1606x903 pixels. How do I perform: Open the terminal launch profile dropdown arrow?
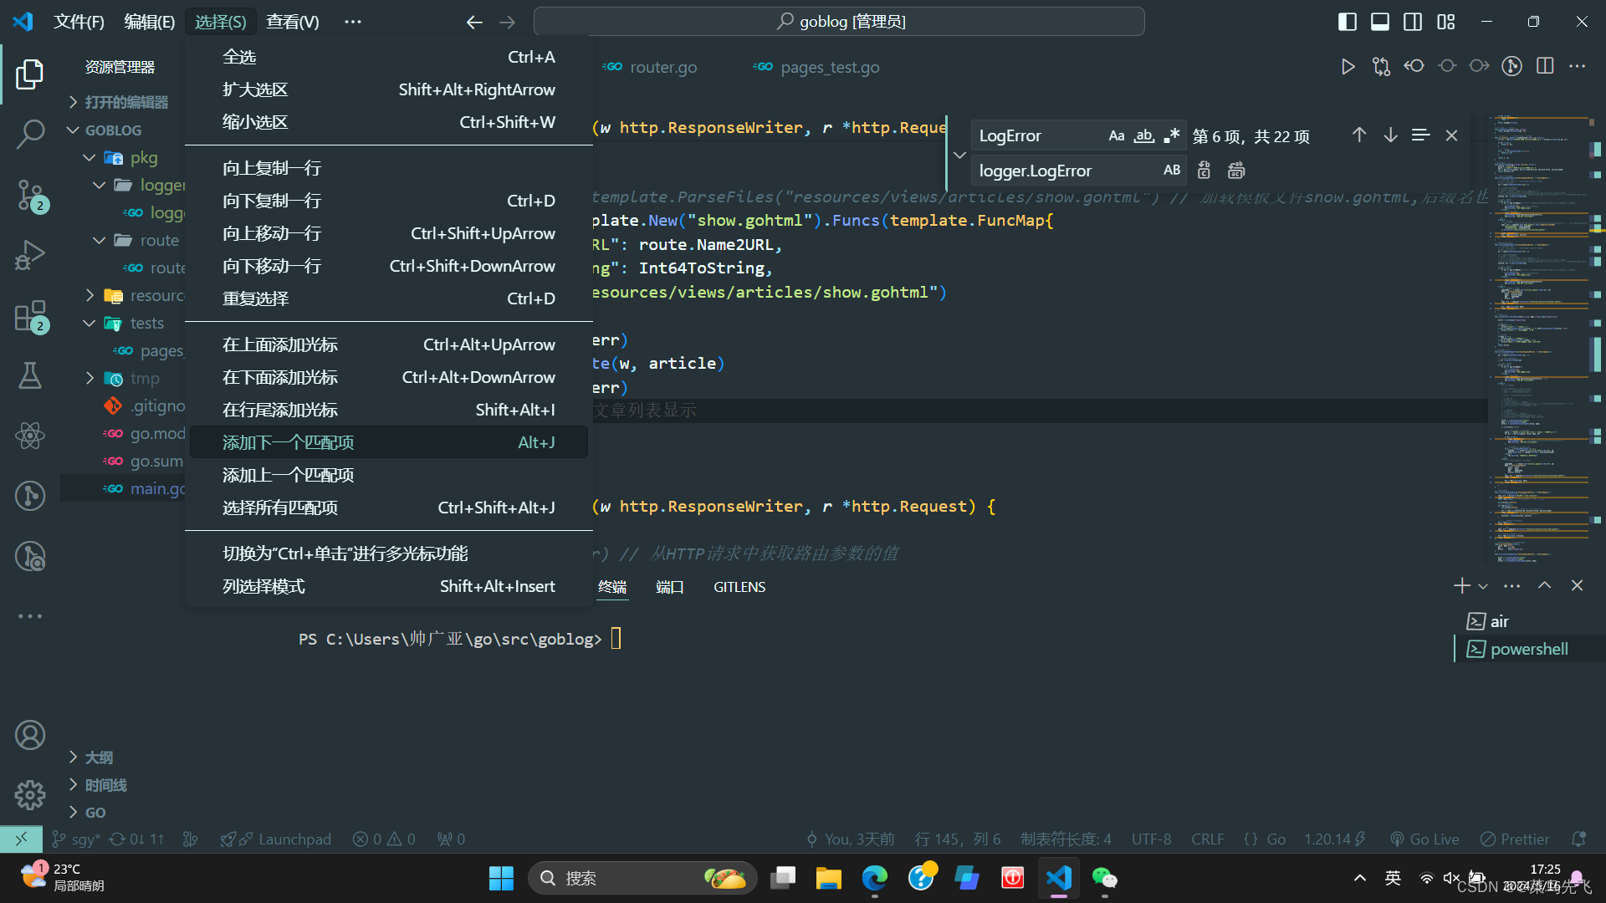click(x=1483, y=586)
